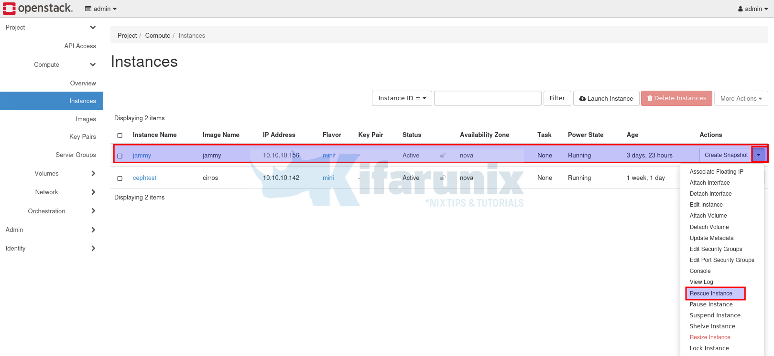Collapse the Compute sidebar section

point(51,64)
